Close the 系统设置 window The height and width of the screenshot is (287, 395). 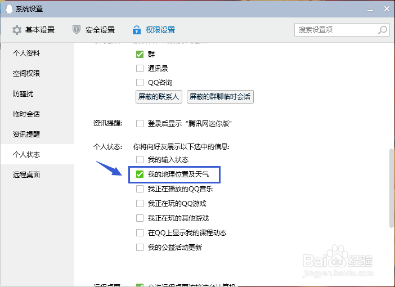[x=387, y=9]
